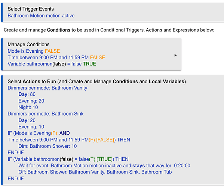The width and height of the screenshot is (224, 187).
Task: Edit Dim: Bathroom Shower: 10 action
Action: click(47, 146)
